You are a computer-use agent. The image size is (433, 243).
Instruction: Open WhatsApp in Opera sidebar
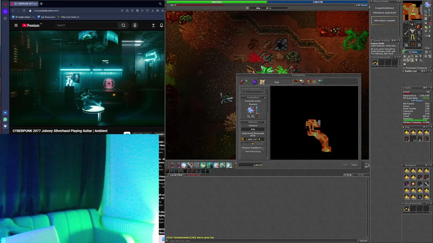5,119
